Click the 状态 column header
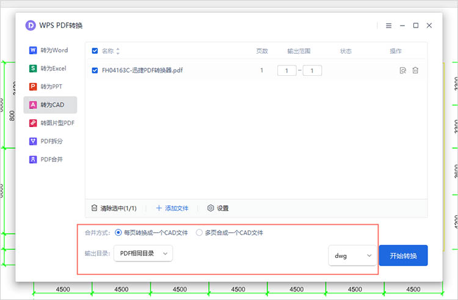The image size is (458, 300). (346, 51)
